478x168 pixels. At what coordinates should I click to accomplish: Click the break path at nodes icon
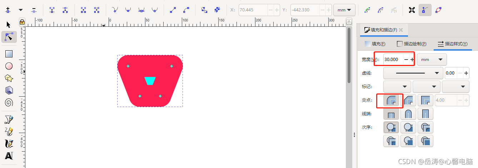(65, 10)
